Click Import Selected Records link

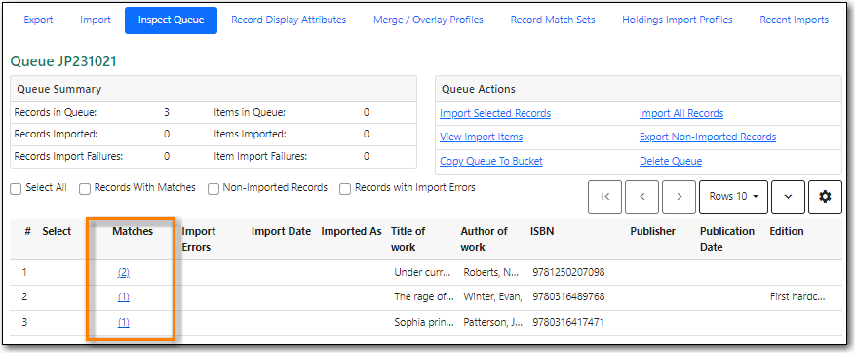[495, 113]
